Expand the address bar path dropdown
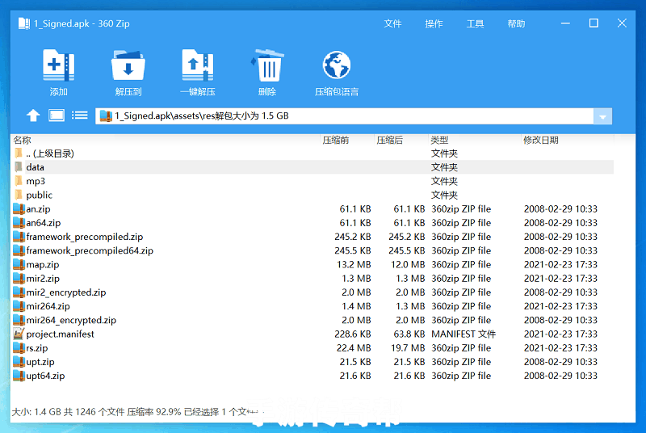 [x=602, y=116]
